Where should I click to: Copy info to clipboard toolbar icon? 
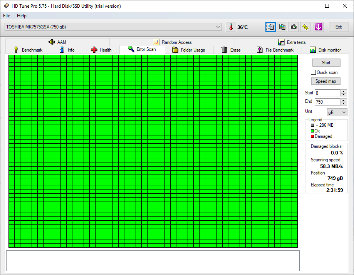(x=270, y=27)
